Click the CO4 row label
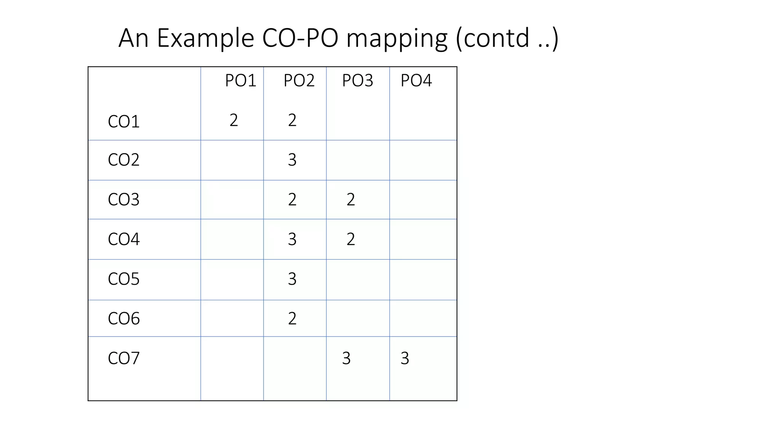This screenshot has height=439, width=780. (x=124, y=239)
